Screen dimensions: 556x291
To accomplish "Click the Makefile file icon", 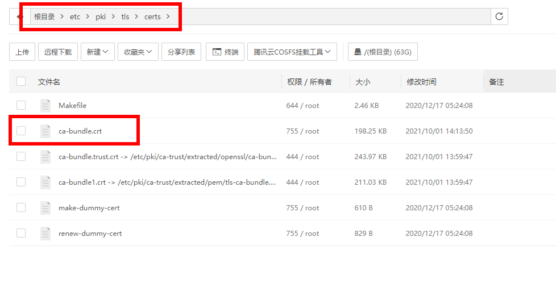I will [45, 106].
